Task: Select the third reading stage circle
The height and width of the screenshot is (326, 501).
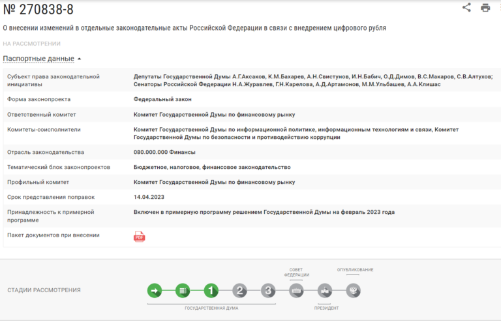Action: (x=268, y=291)
